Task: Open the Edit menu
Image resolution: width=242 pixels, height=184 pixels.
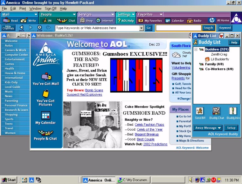Action: [x=13, y=9]
